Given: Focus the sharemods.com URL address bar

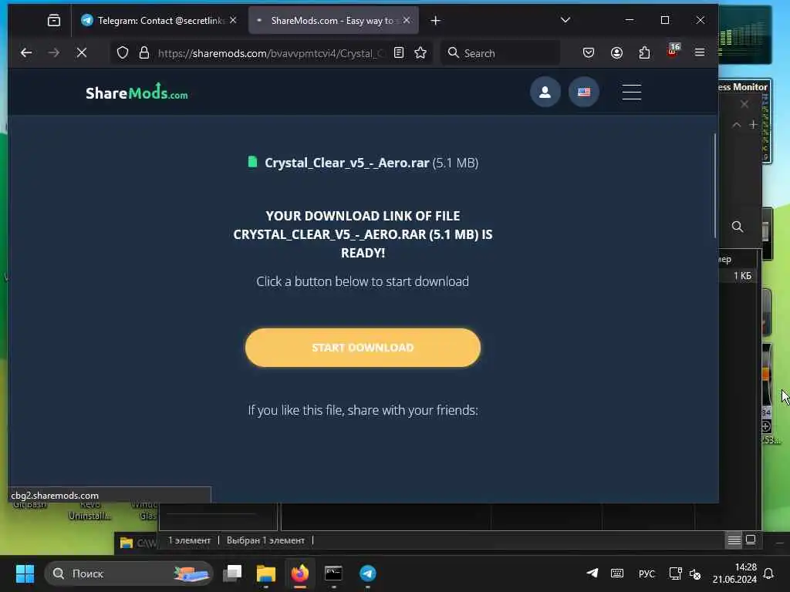Looking at the screenshot, I should pos(272,53).
